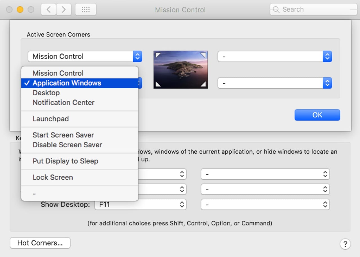Click the forward navigation arrow
Screen dimensions: 360x257
(64, 10)
